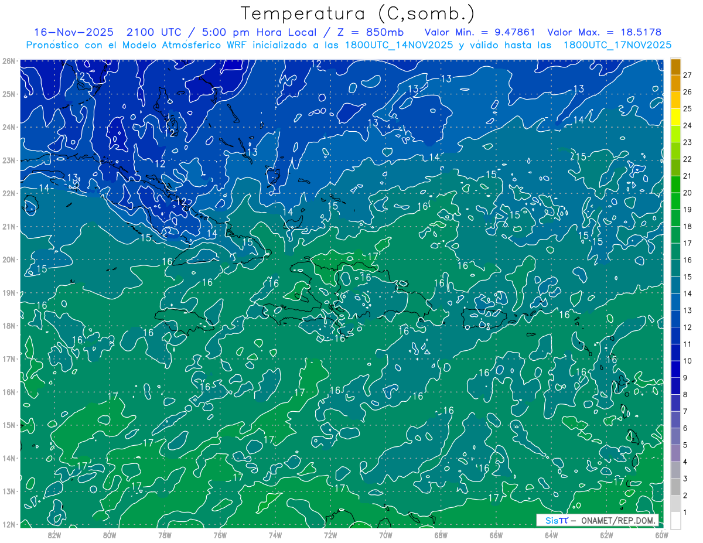Click the '26N' latitude axis label
Screen dimensions: 703x543
point(8,61)
